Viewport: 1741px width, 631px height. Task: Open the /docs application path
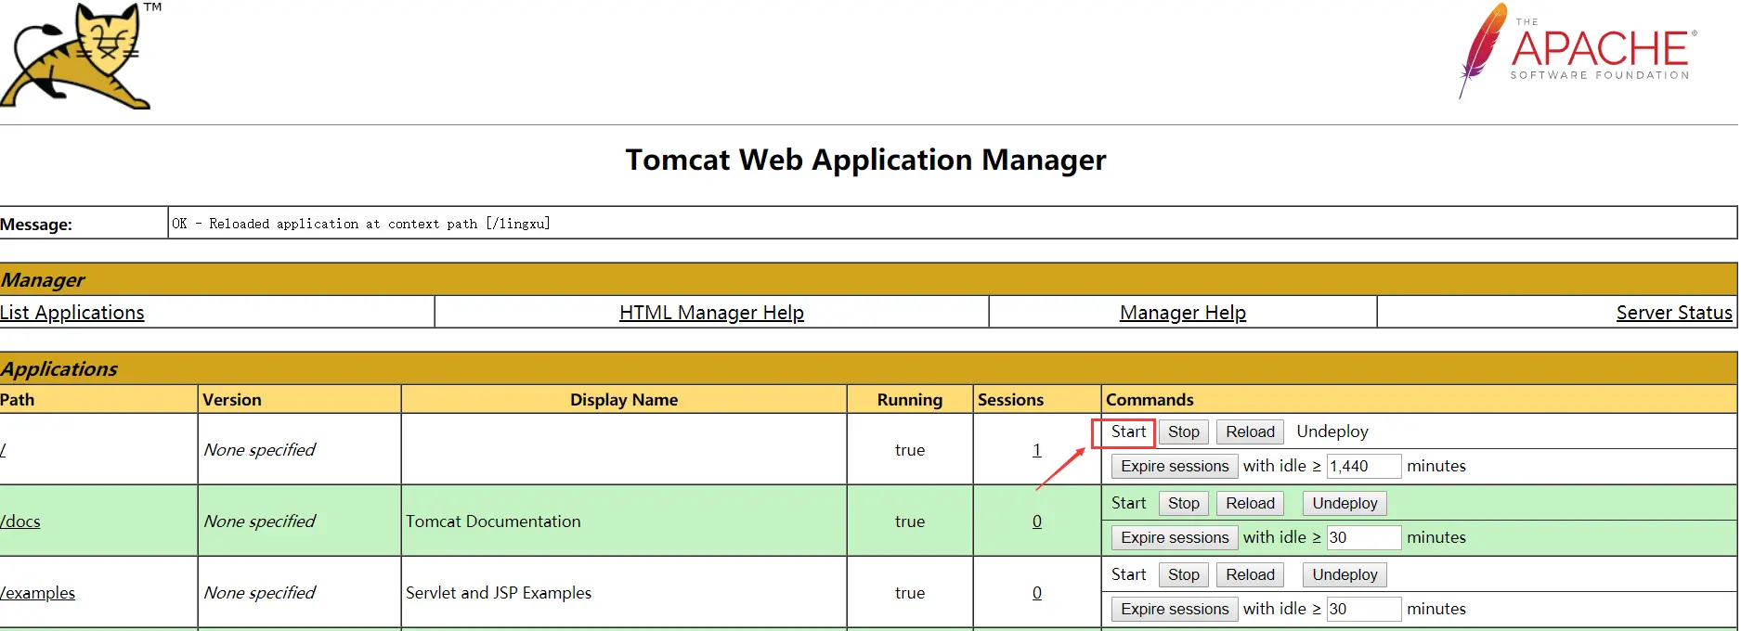(20, 522)
